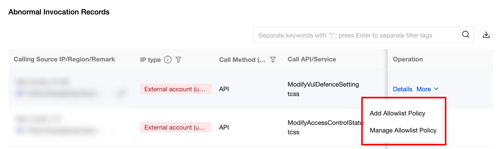The width and height of the screenshot is (501, 149).
Task: Download the abnormal invocation records
Action: pyautogui.click(x=486, y=35)
